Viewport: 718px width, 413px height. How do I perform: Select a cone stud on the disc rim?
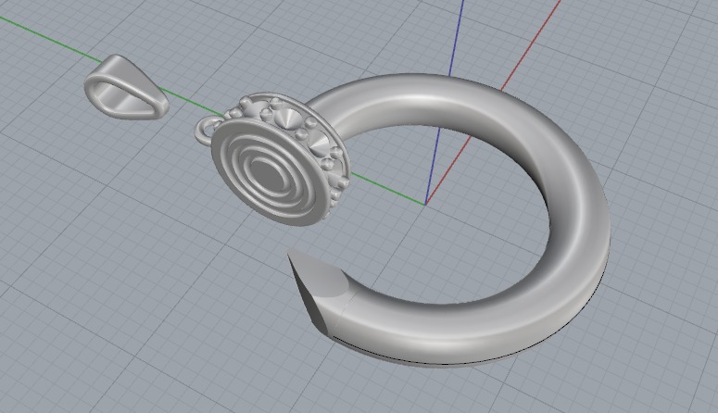[x=289, y=120]
